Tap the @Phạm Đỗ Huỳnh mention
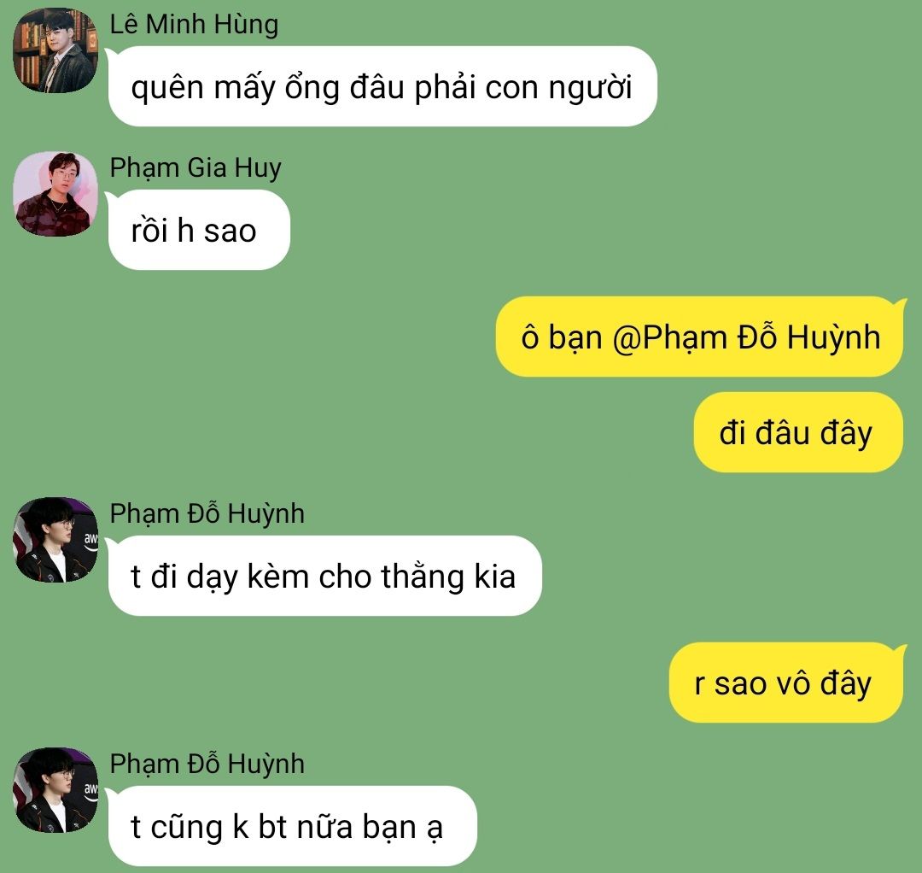Viewport: 922px width, 873px height. coord(746,338)
